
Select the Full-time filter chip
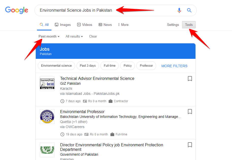110,66
